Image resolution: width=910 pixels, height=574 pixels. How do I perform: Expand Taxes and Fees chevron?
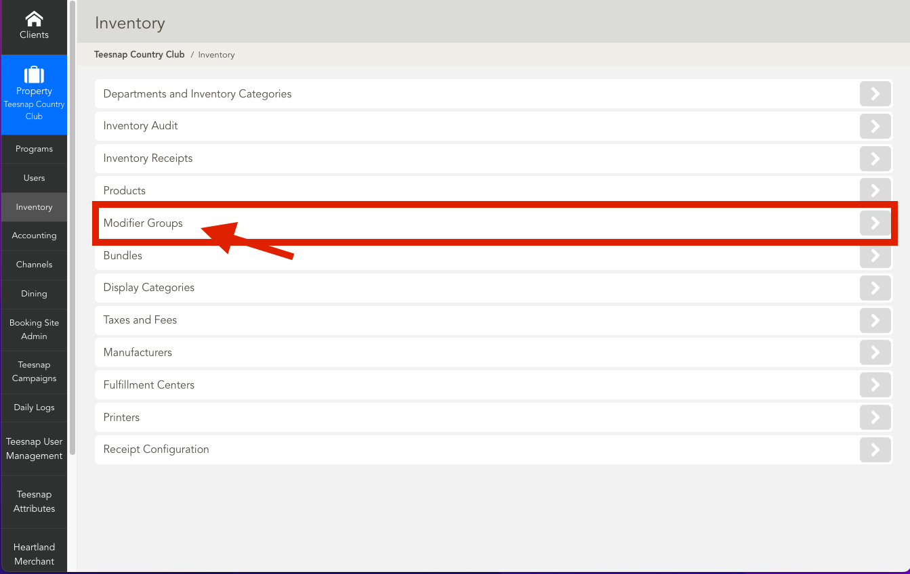coord(875,320)
